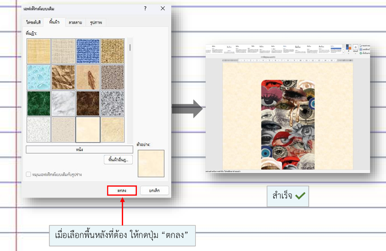386x251 pixels.
Task: Select the crumpled brown paper bag texture
Action: pos(63,77)
